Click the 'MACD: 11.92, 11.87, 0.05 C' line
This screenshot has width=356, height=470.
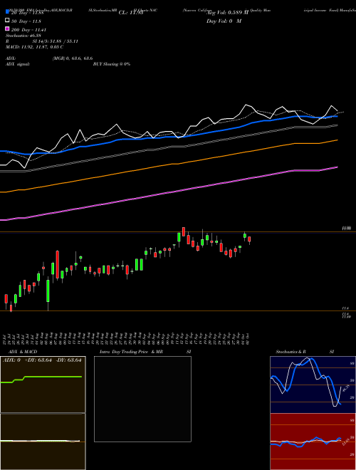click(x=34, y=47)
